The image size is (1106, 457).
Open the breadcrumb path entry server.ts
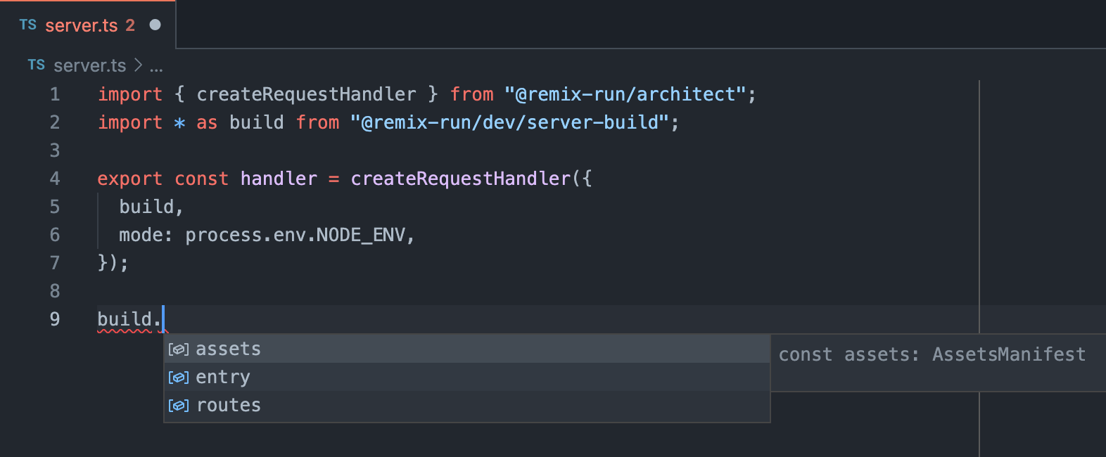tap(90, 65)
